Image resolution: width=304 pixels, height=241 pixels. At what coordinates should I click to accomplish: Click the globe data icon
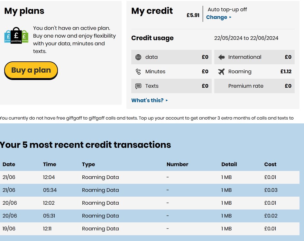(x=138, y=57)
